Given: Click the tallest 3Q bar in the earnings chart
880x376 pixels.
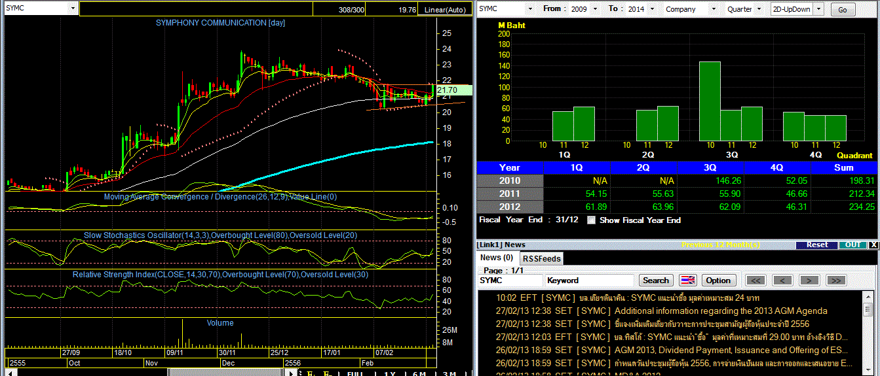Looking at the screenshot, I should click(x=710, y=101).
